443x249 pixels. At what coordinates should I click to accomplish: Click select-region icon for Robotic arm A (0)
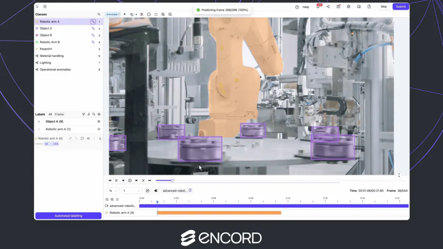(82, 138)
